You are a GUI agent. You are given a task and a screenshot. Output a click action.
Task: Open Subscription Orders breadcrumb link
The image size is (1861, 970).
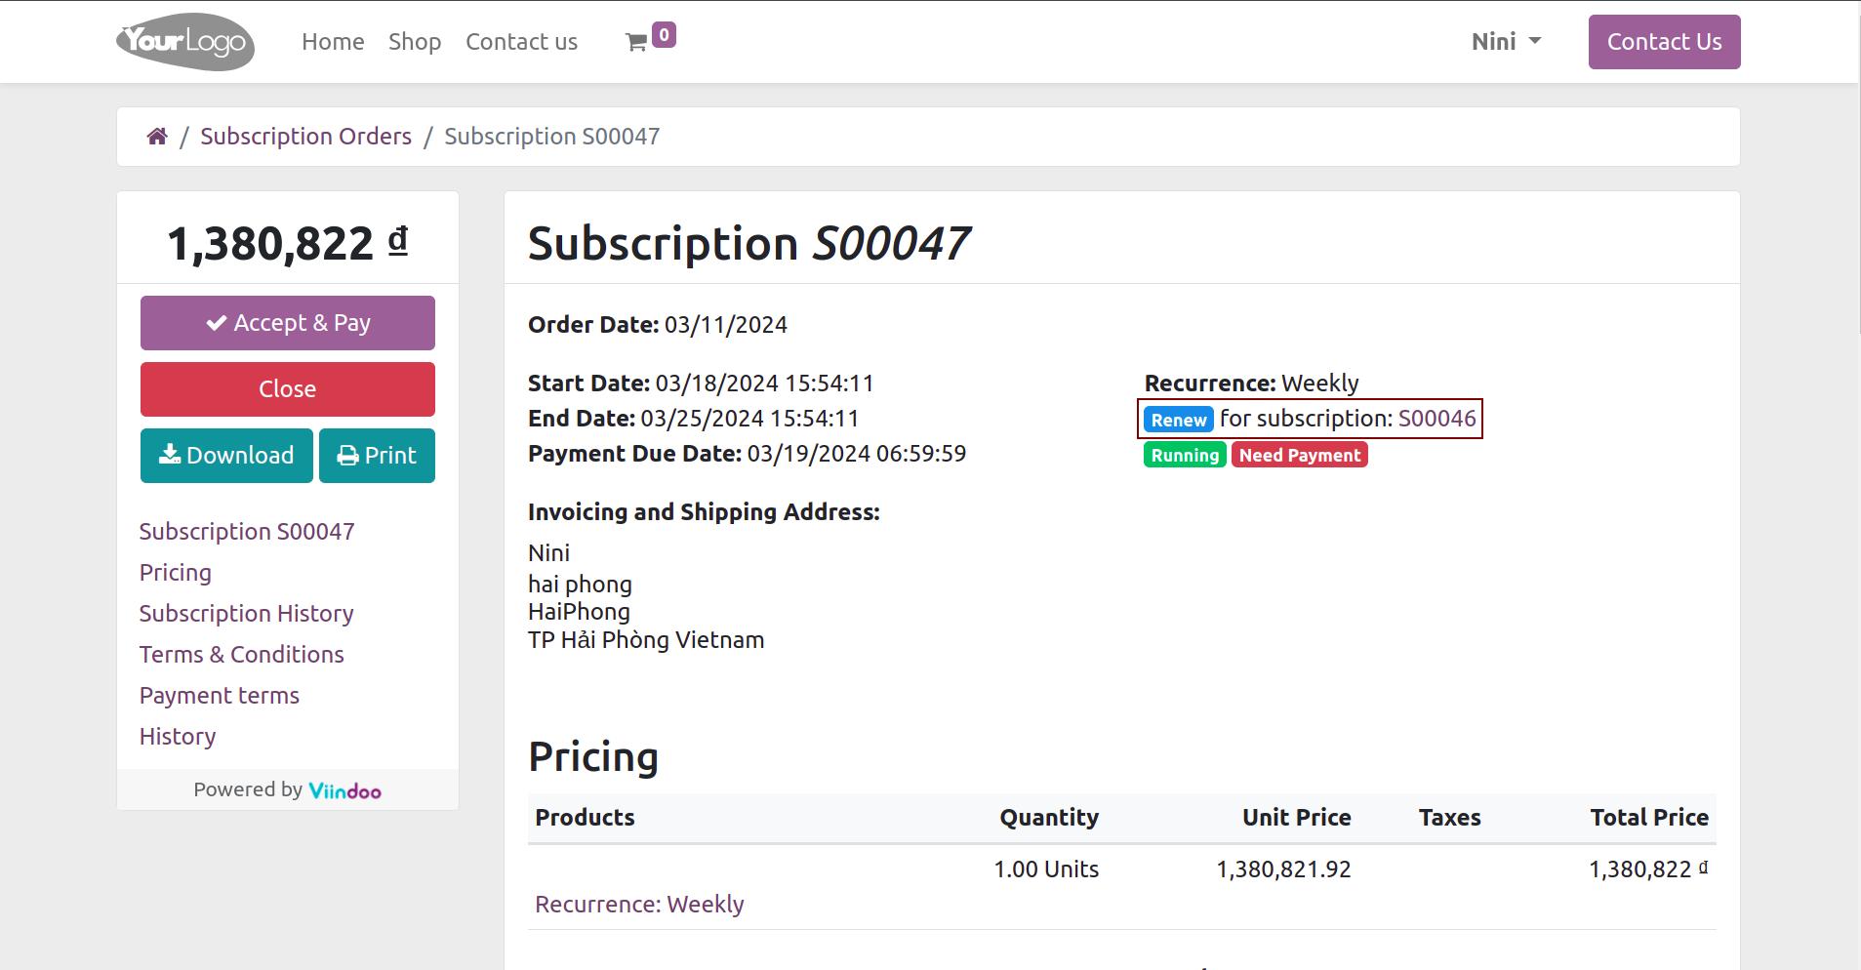(x=305, y=137)
